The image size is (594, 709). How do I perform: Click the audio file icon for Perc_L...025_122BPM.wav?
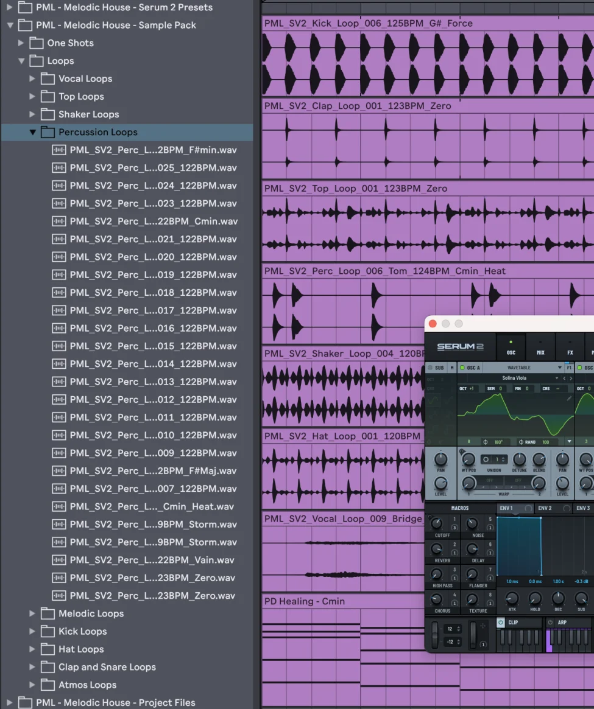click(x=59, y=168)
